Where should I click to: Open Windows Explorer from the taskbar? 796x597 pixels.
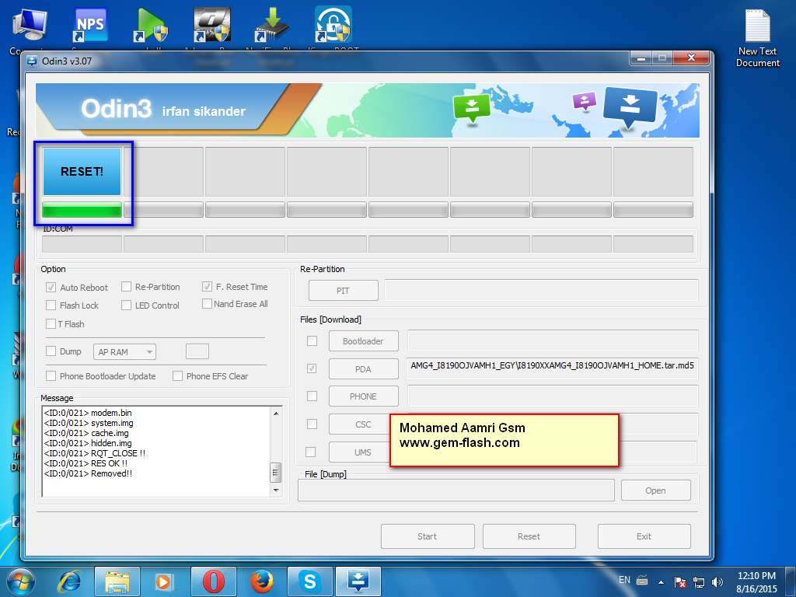coord(117,581)
